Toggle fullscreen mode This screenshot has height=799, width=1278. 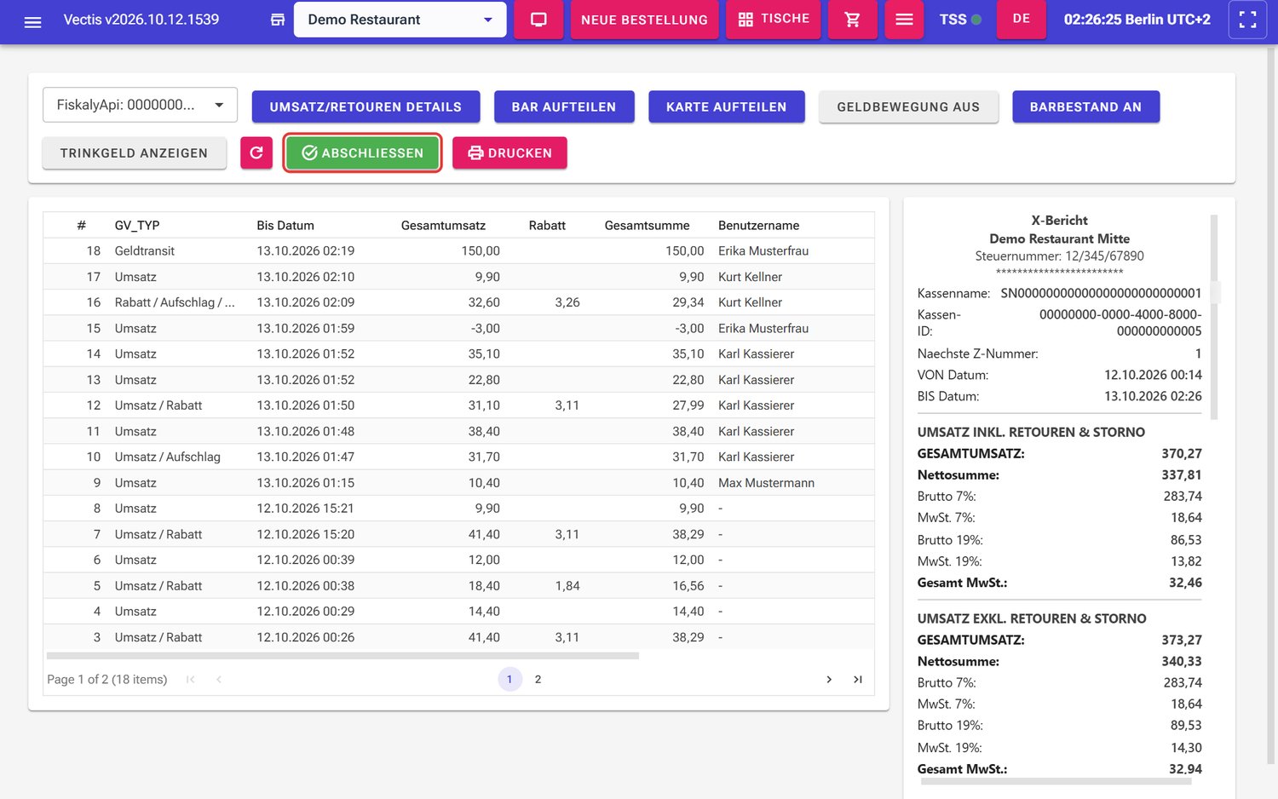coord(1247,20)
